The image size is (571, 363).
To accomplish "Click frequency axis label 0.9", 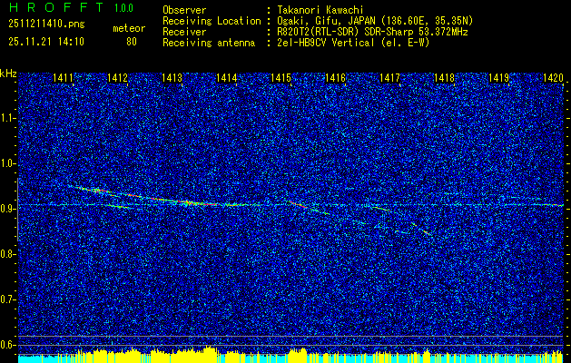I will click(8, 209).
